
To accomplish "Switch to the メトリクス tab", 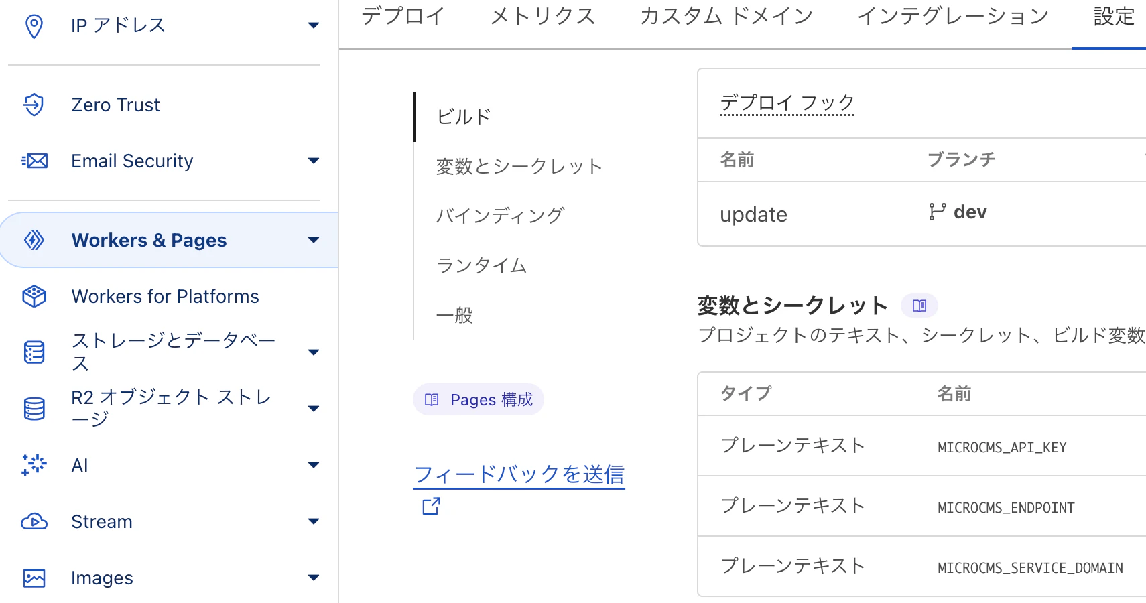I will click(543, 16).
